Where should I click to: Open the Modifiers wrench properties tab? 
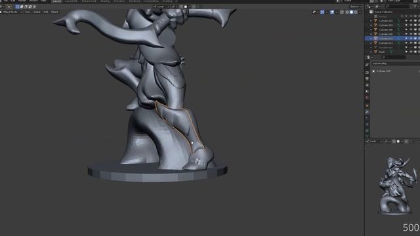pyautogui.click(x=367, y=112)
